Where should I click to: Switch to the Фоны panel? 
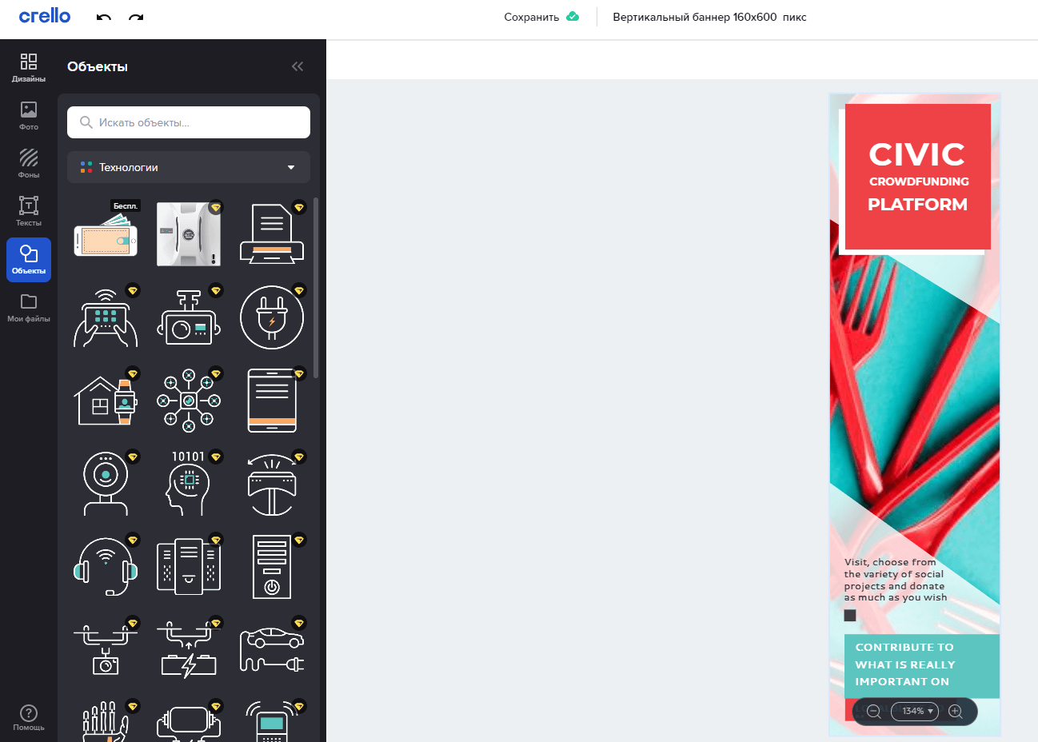pyautogui.click(x=29, y=163)
